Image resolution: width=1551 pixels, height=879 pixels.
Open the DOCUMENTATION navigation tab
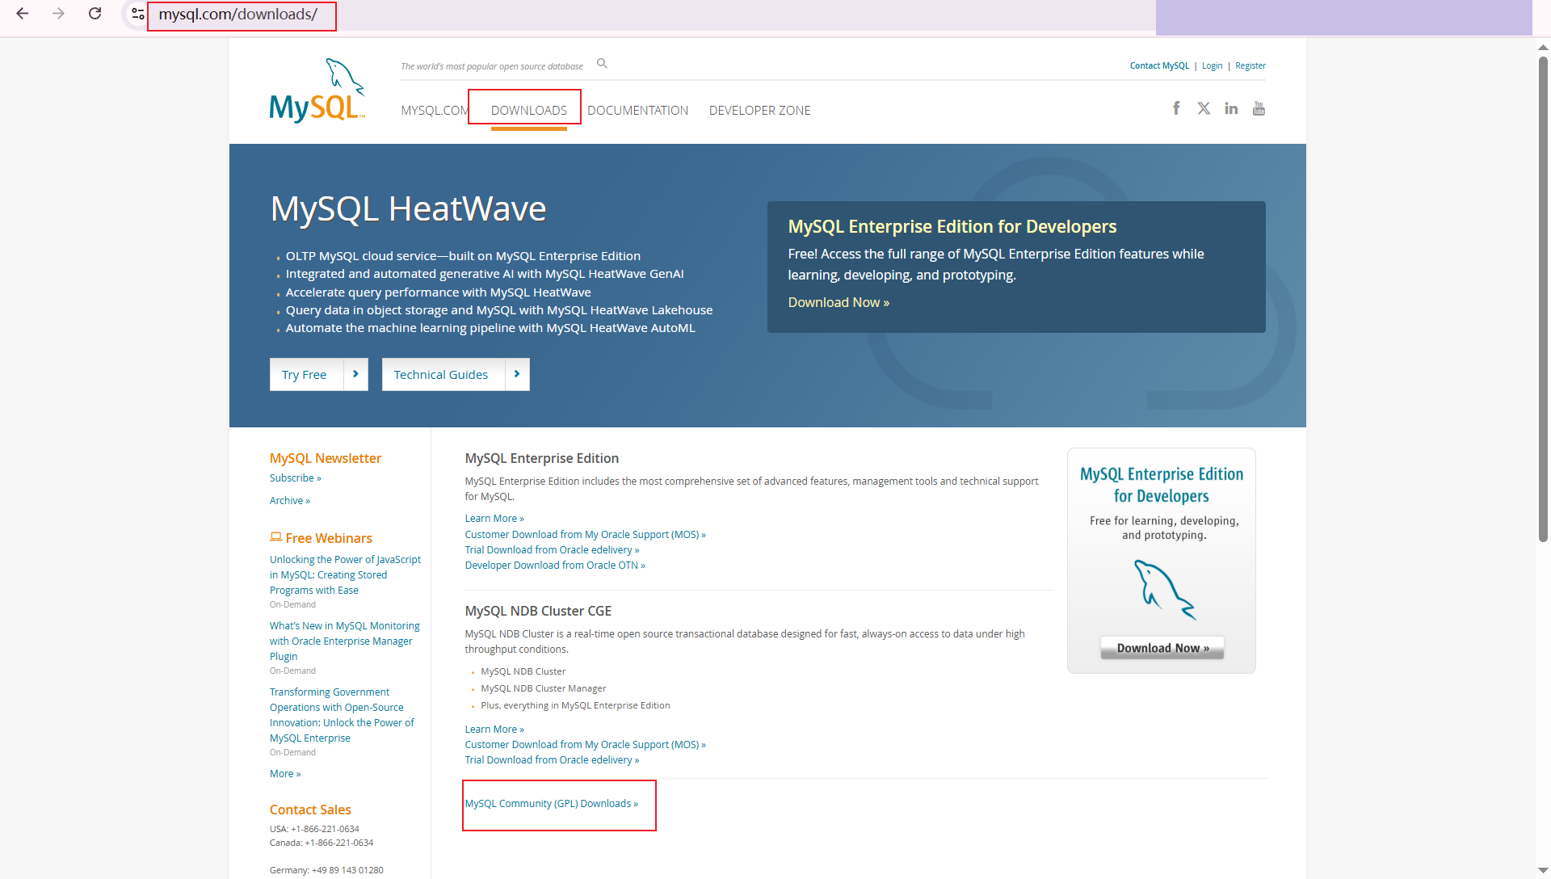pyautogui.click(x=637, y=110)
